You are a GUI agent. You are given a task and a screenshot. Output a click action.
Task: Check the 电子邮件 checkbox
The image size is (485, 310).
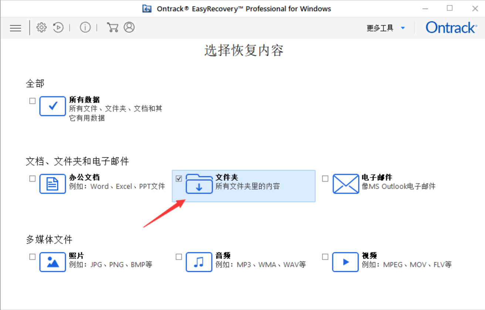click(325, 178)
